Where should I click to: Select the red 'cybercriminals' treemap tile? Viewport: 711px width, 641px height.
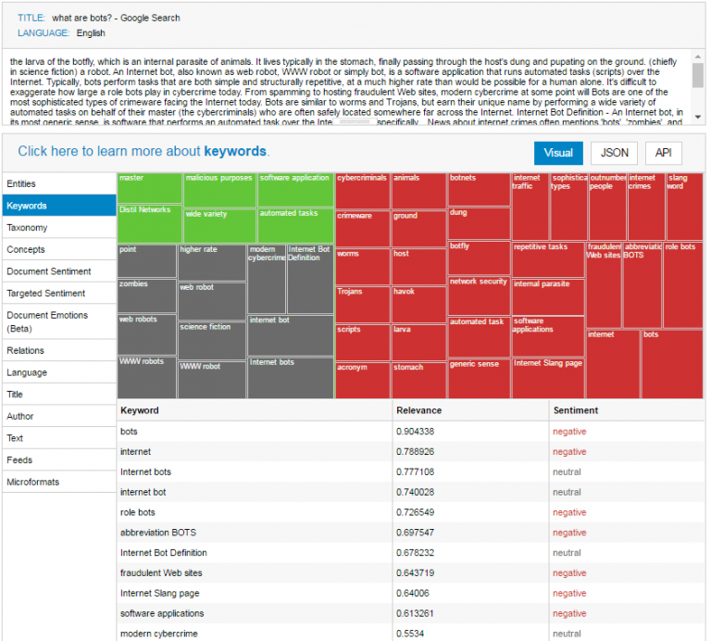pyautogui.click(x=362, y=190)
